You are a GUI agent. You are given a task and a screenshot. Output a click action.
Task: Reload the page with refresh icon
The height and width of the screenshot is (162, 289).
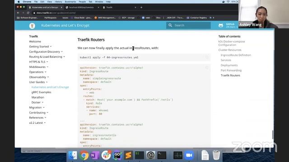(28, 13)
